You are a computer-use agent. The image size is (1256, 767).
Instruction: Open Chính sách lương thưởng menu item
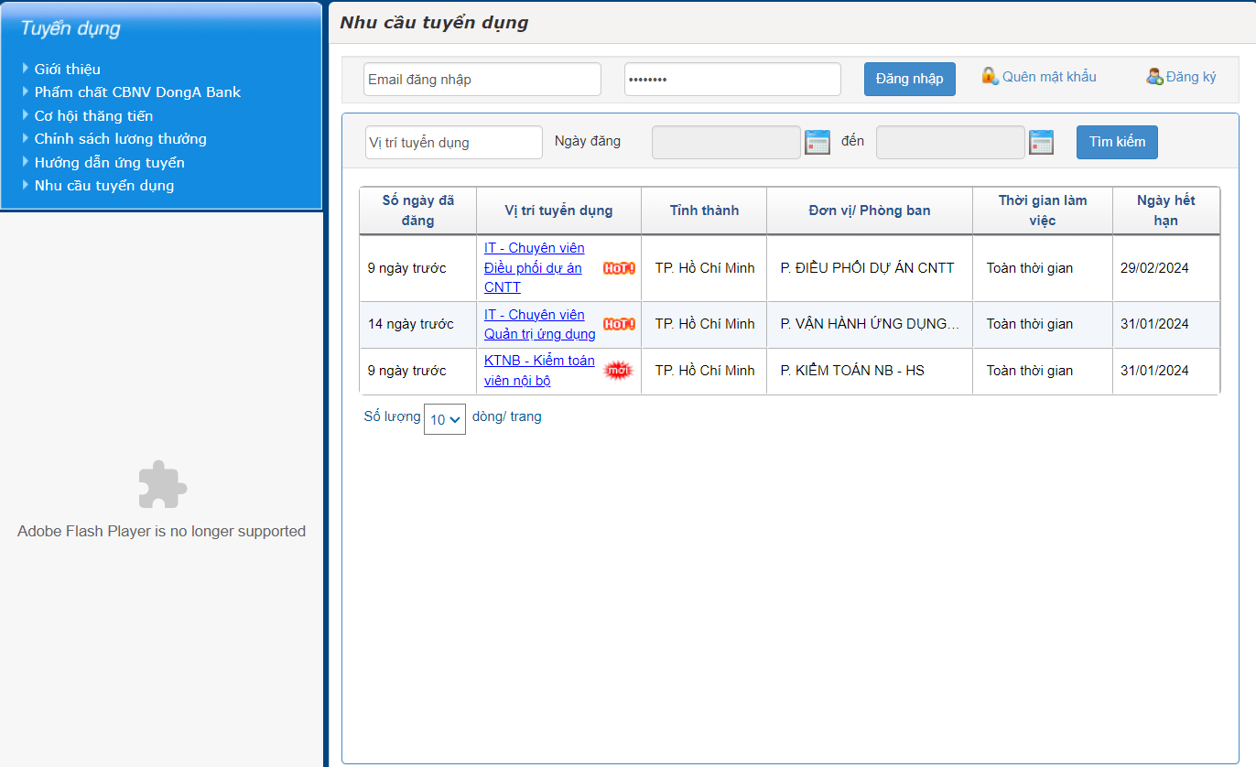(121, 139)
